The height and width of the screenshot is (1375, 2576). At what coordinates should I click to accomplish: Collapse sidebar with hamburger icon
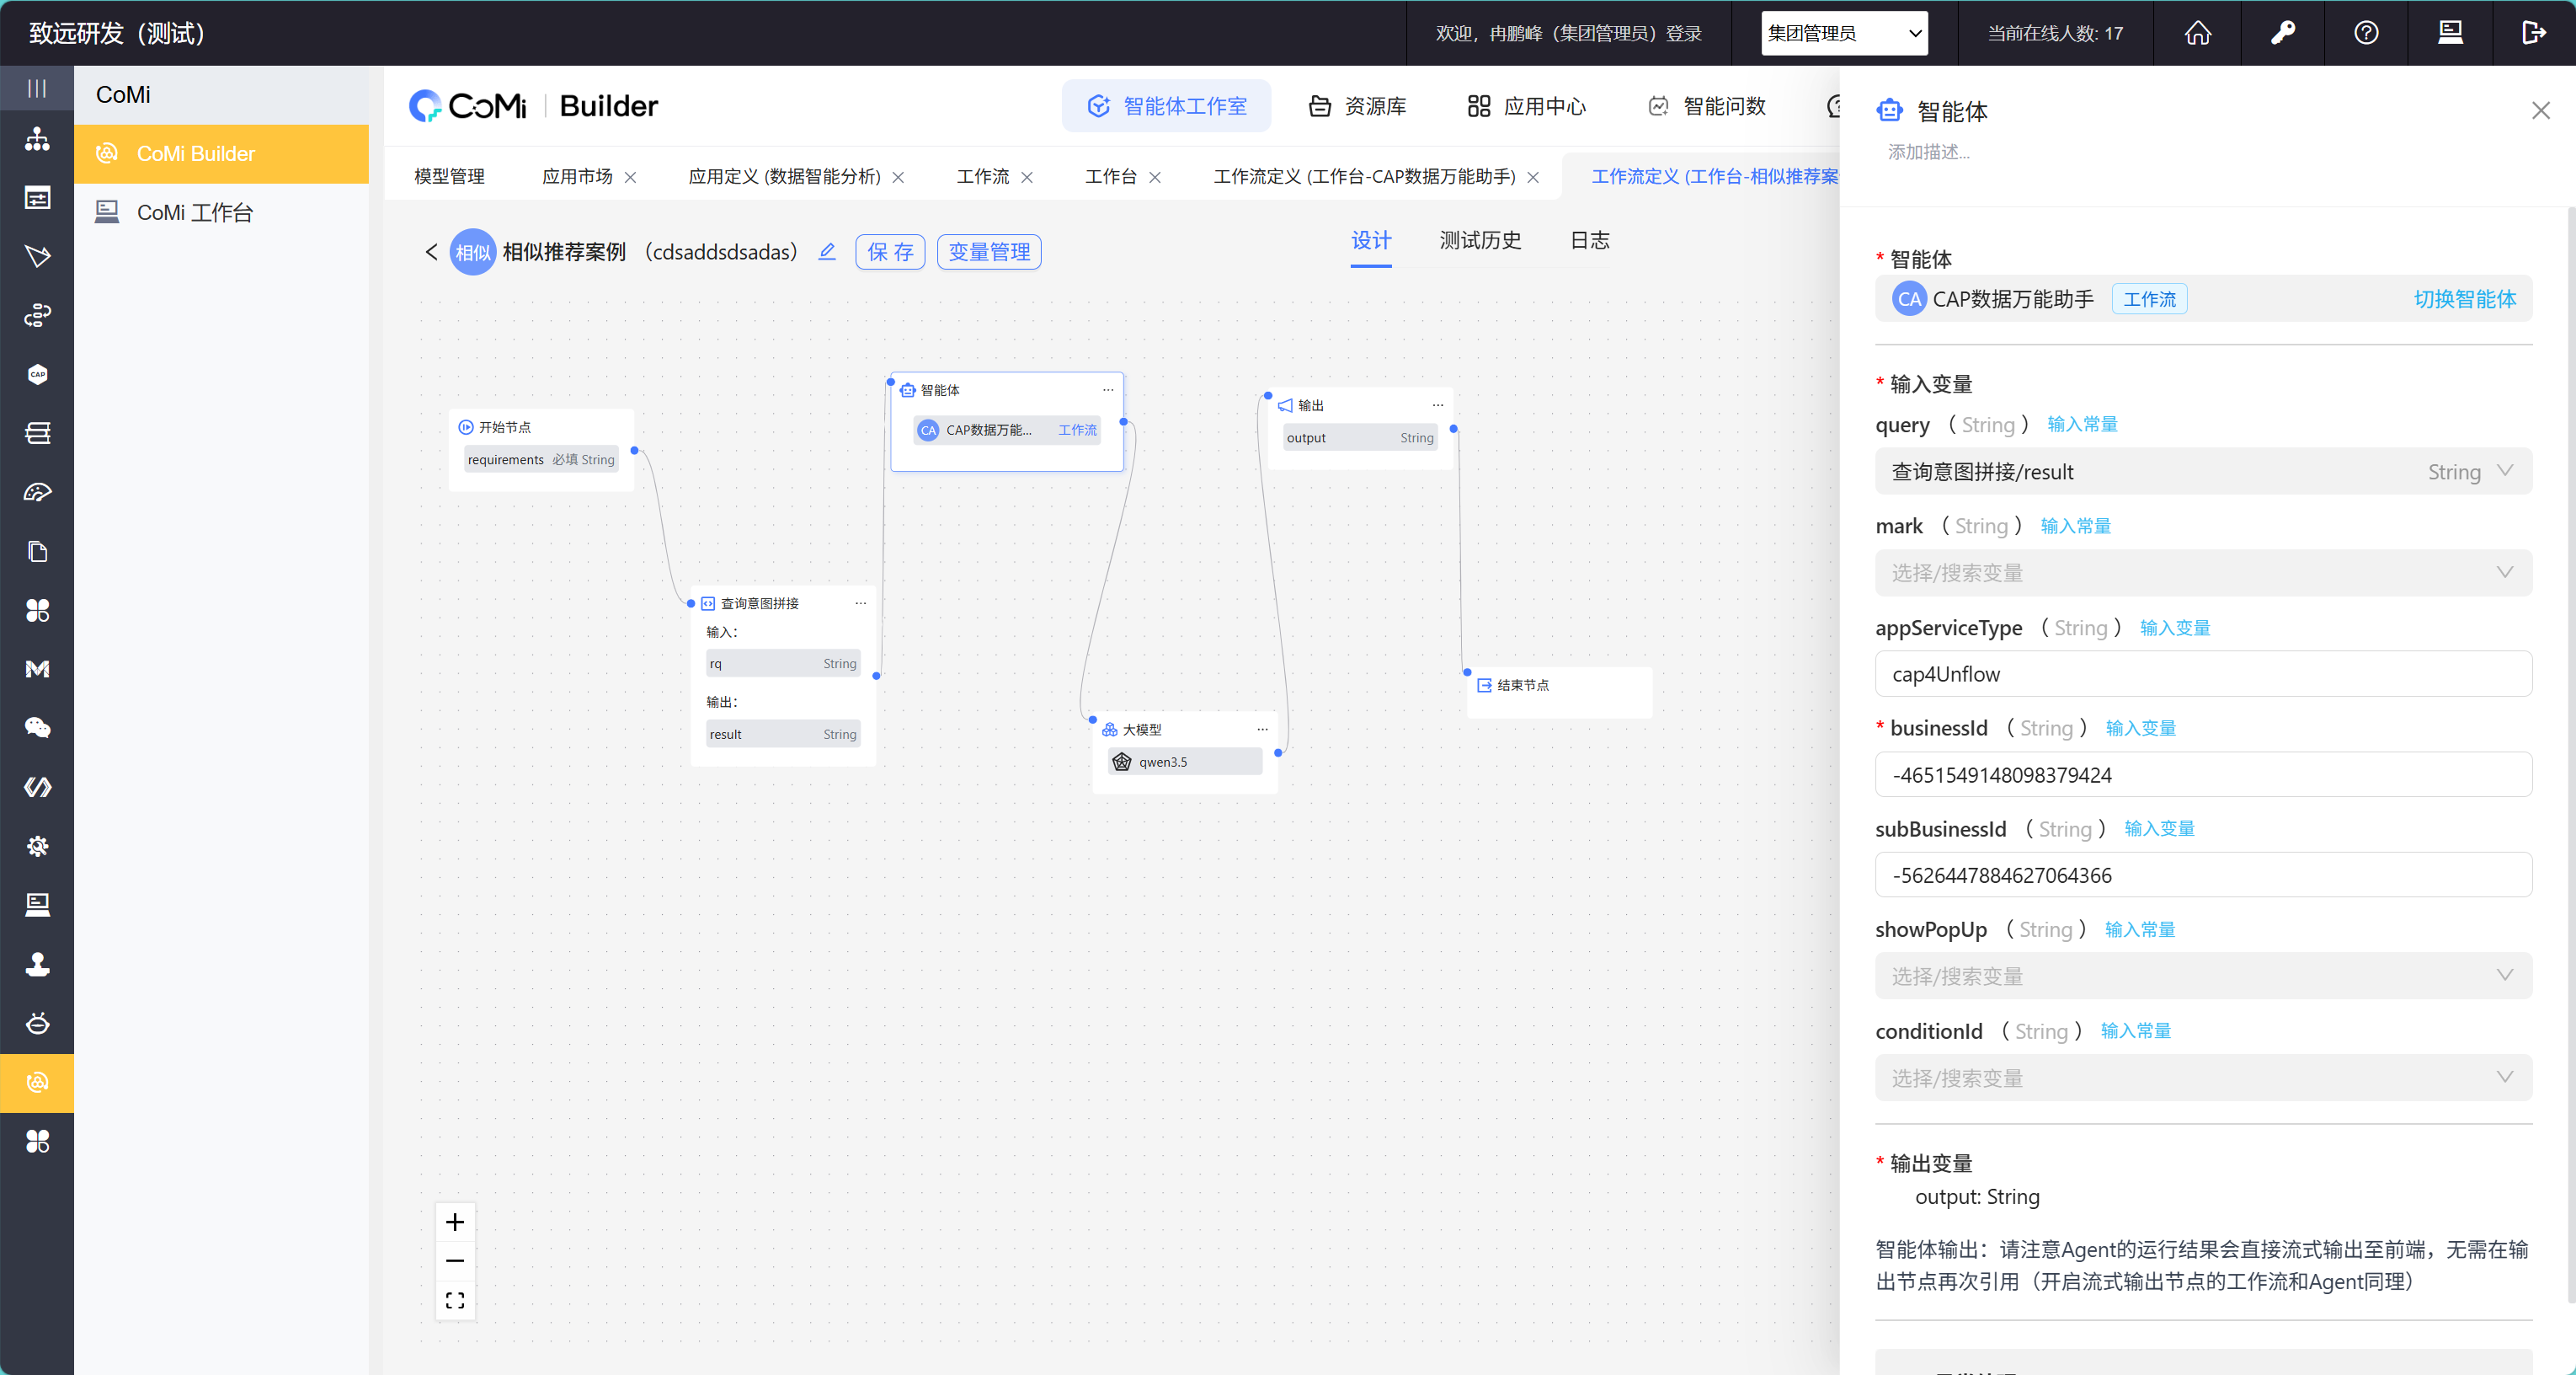(x=37, y=89)
